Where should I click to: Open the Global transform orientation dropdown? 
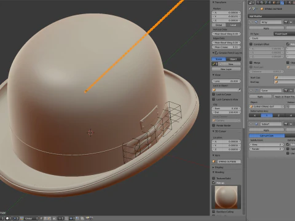(x=31, y=219)
